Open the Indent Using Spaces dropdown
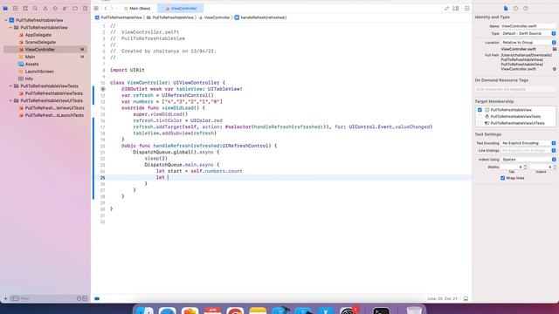The height and width of the screenshot is (314, 559). [528, 160]
